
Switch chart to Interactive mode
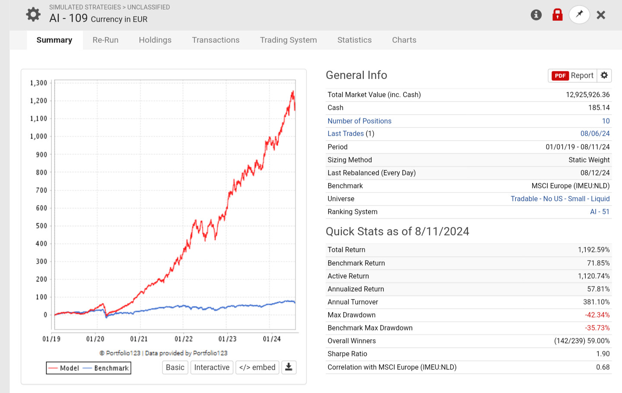(x=212, y=368)
